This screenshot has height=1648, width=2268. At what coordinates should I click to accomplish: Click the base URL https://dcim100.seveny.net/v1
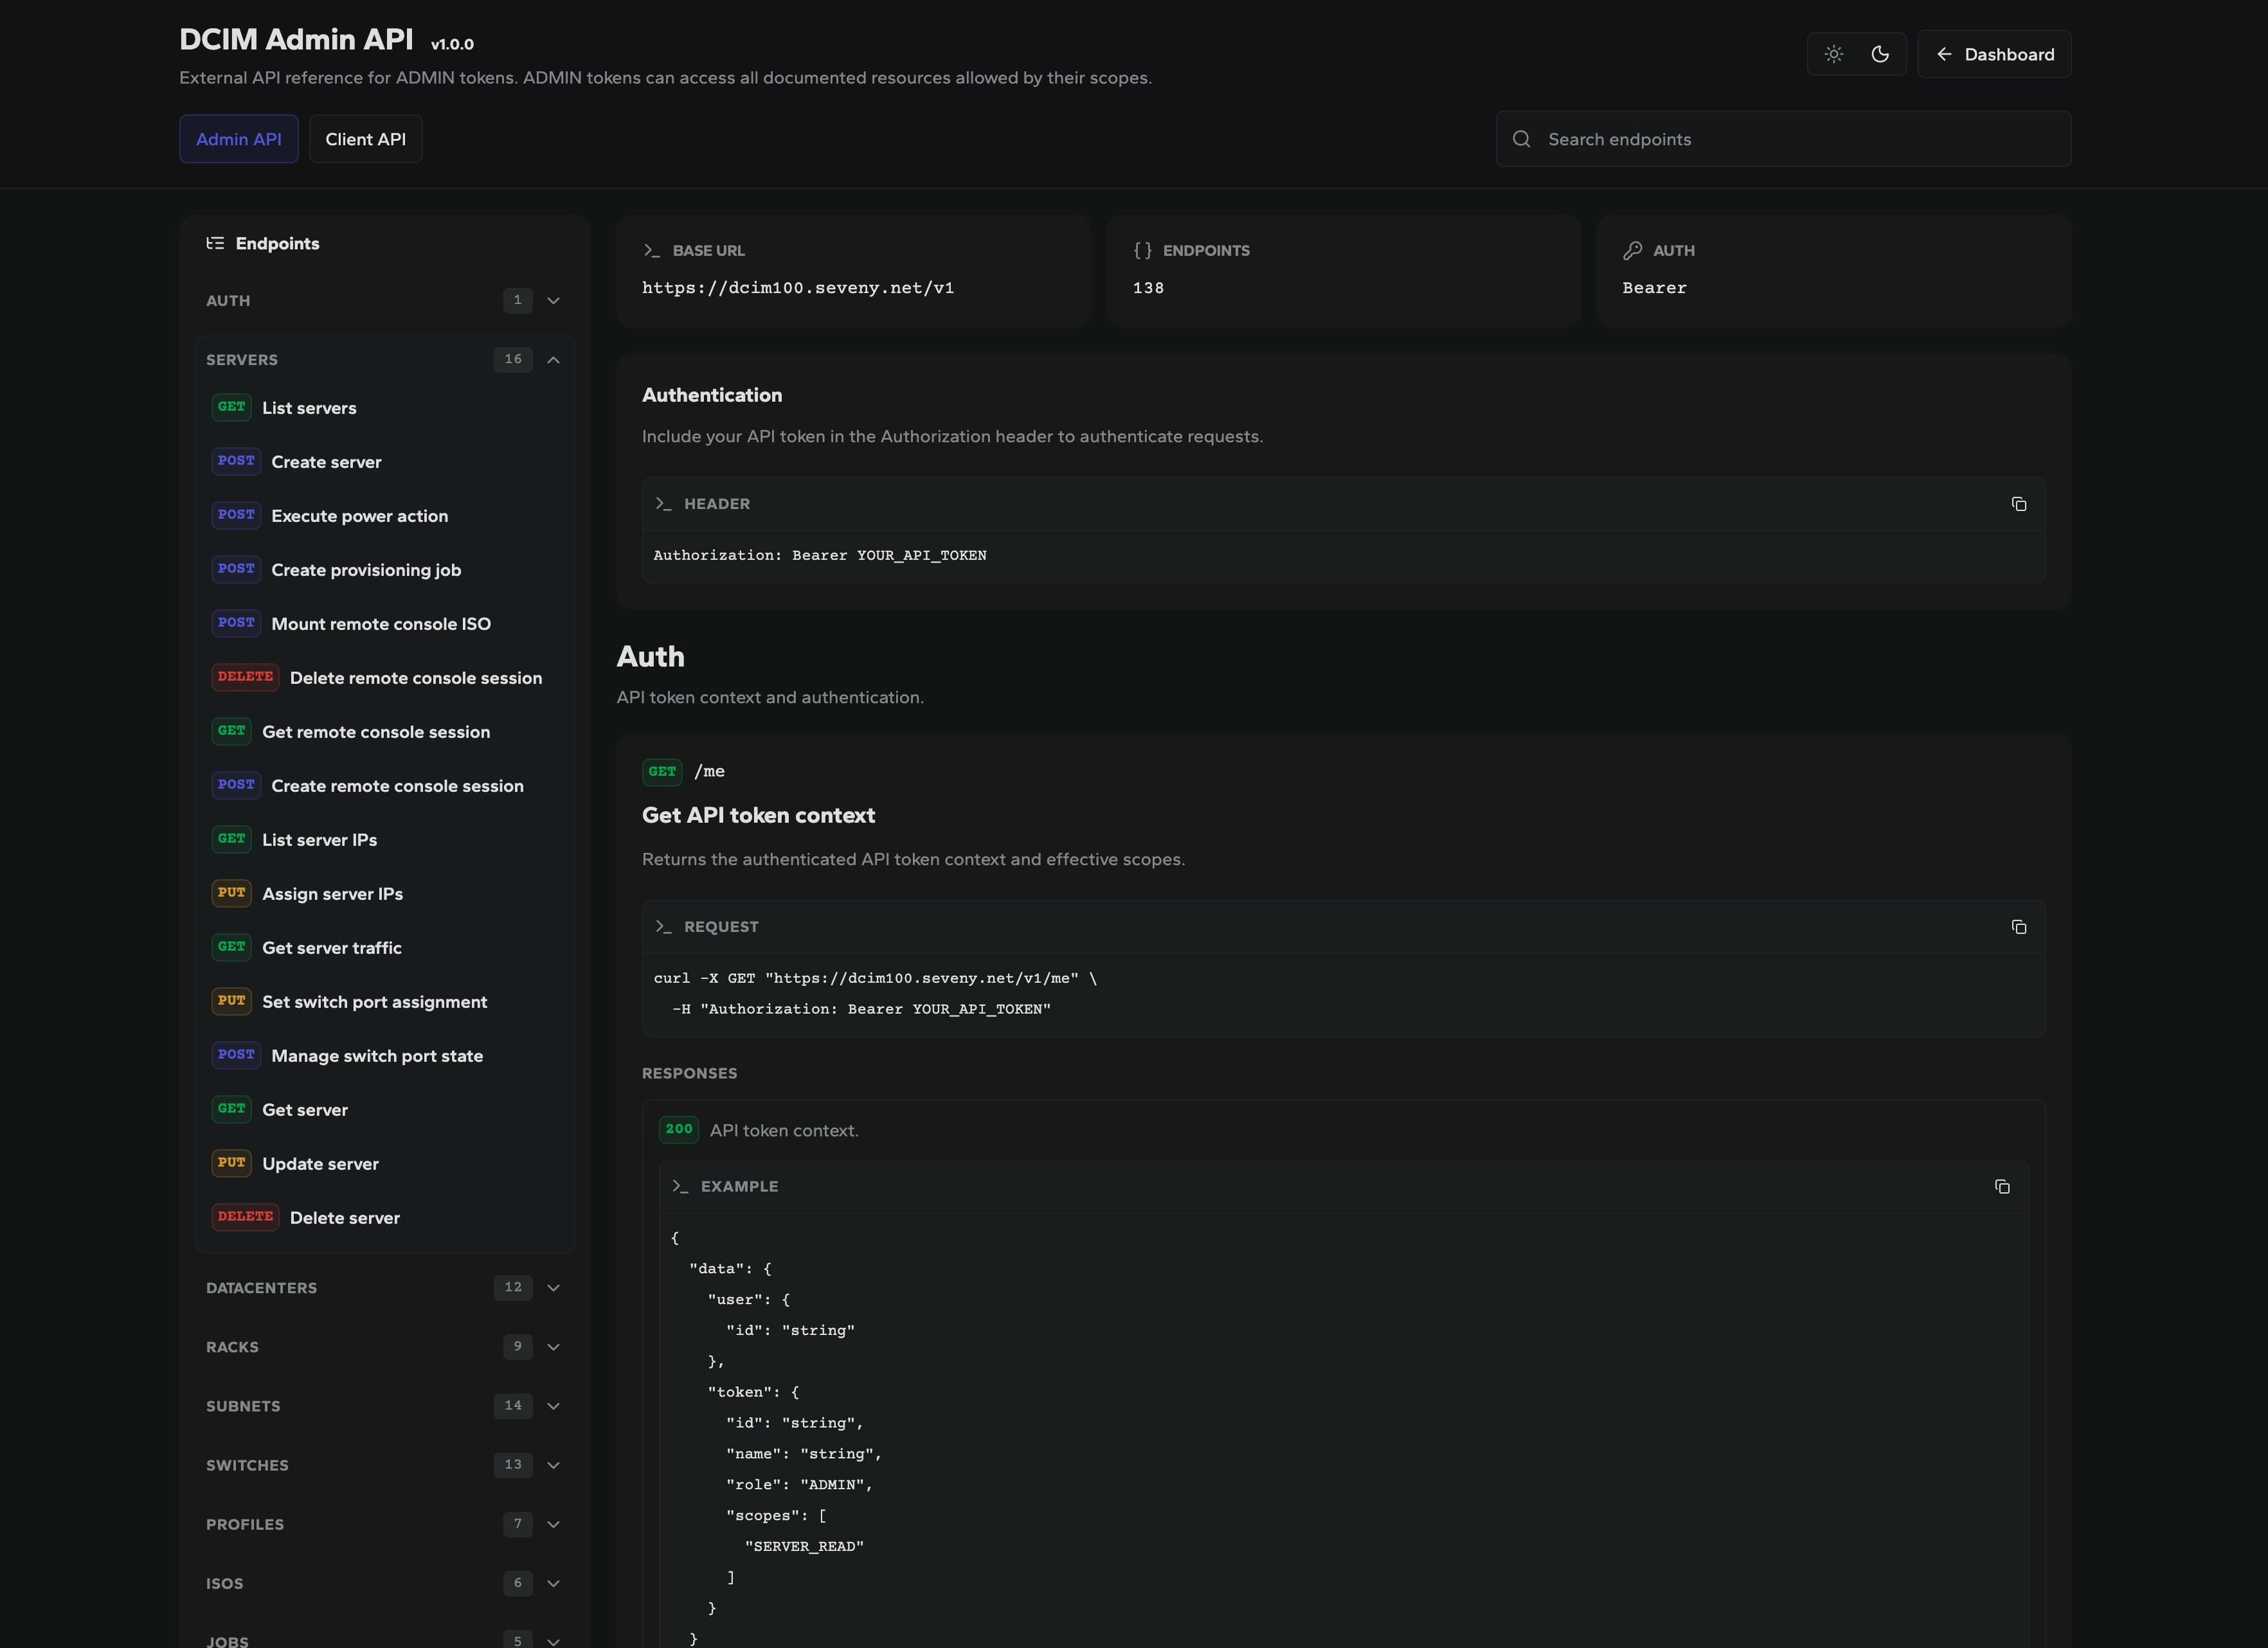798,288
